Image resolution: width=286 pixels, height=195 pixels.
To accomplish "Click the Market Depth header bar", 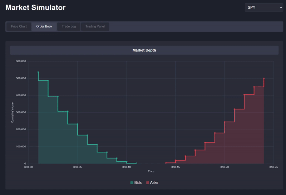I will pos(144,50).
